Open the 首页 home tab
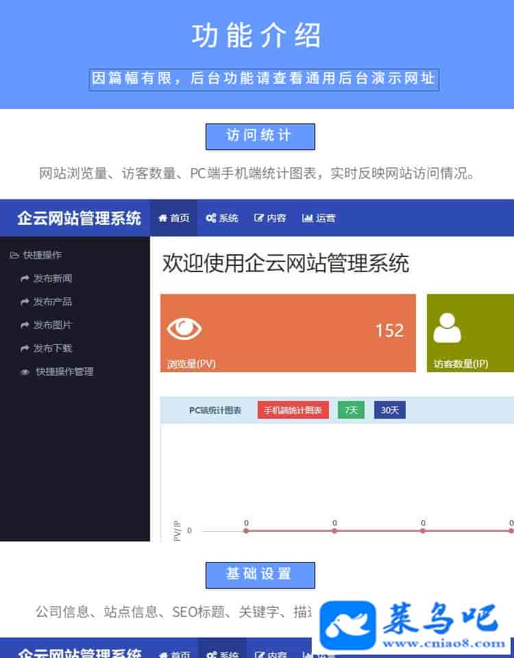 pos(173,218)
